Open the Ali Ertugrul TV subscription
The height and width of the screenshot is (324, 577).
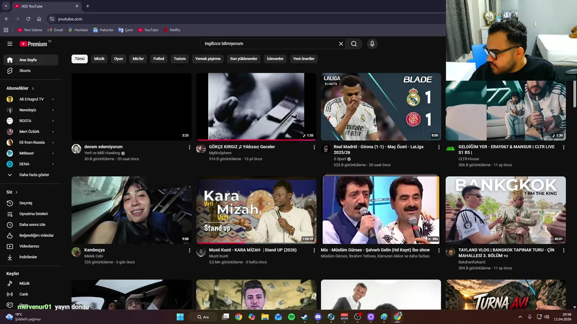tap(31, 99)
